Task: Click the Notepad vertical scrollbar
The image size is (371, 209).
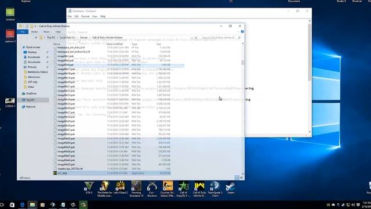Action: pyautogui.click(x=310, y=52)
